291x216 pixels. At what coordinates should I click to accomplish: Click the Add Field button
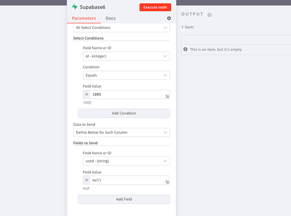point(124,199)
